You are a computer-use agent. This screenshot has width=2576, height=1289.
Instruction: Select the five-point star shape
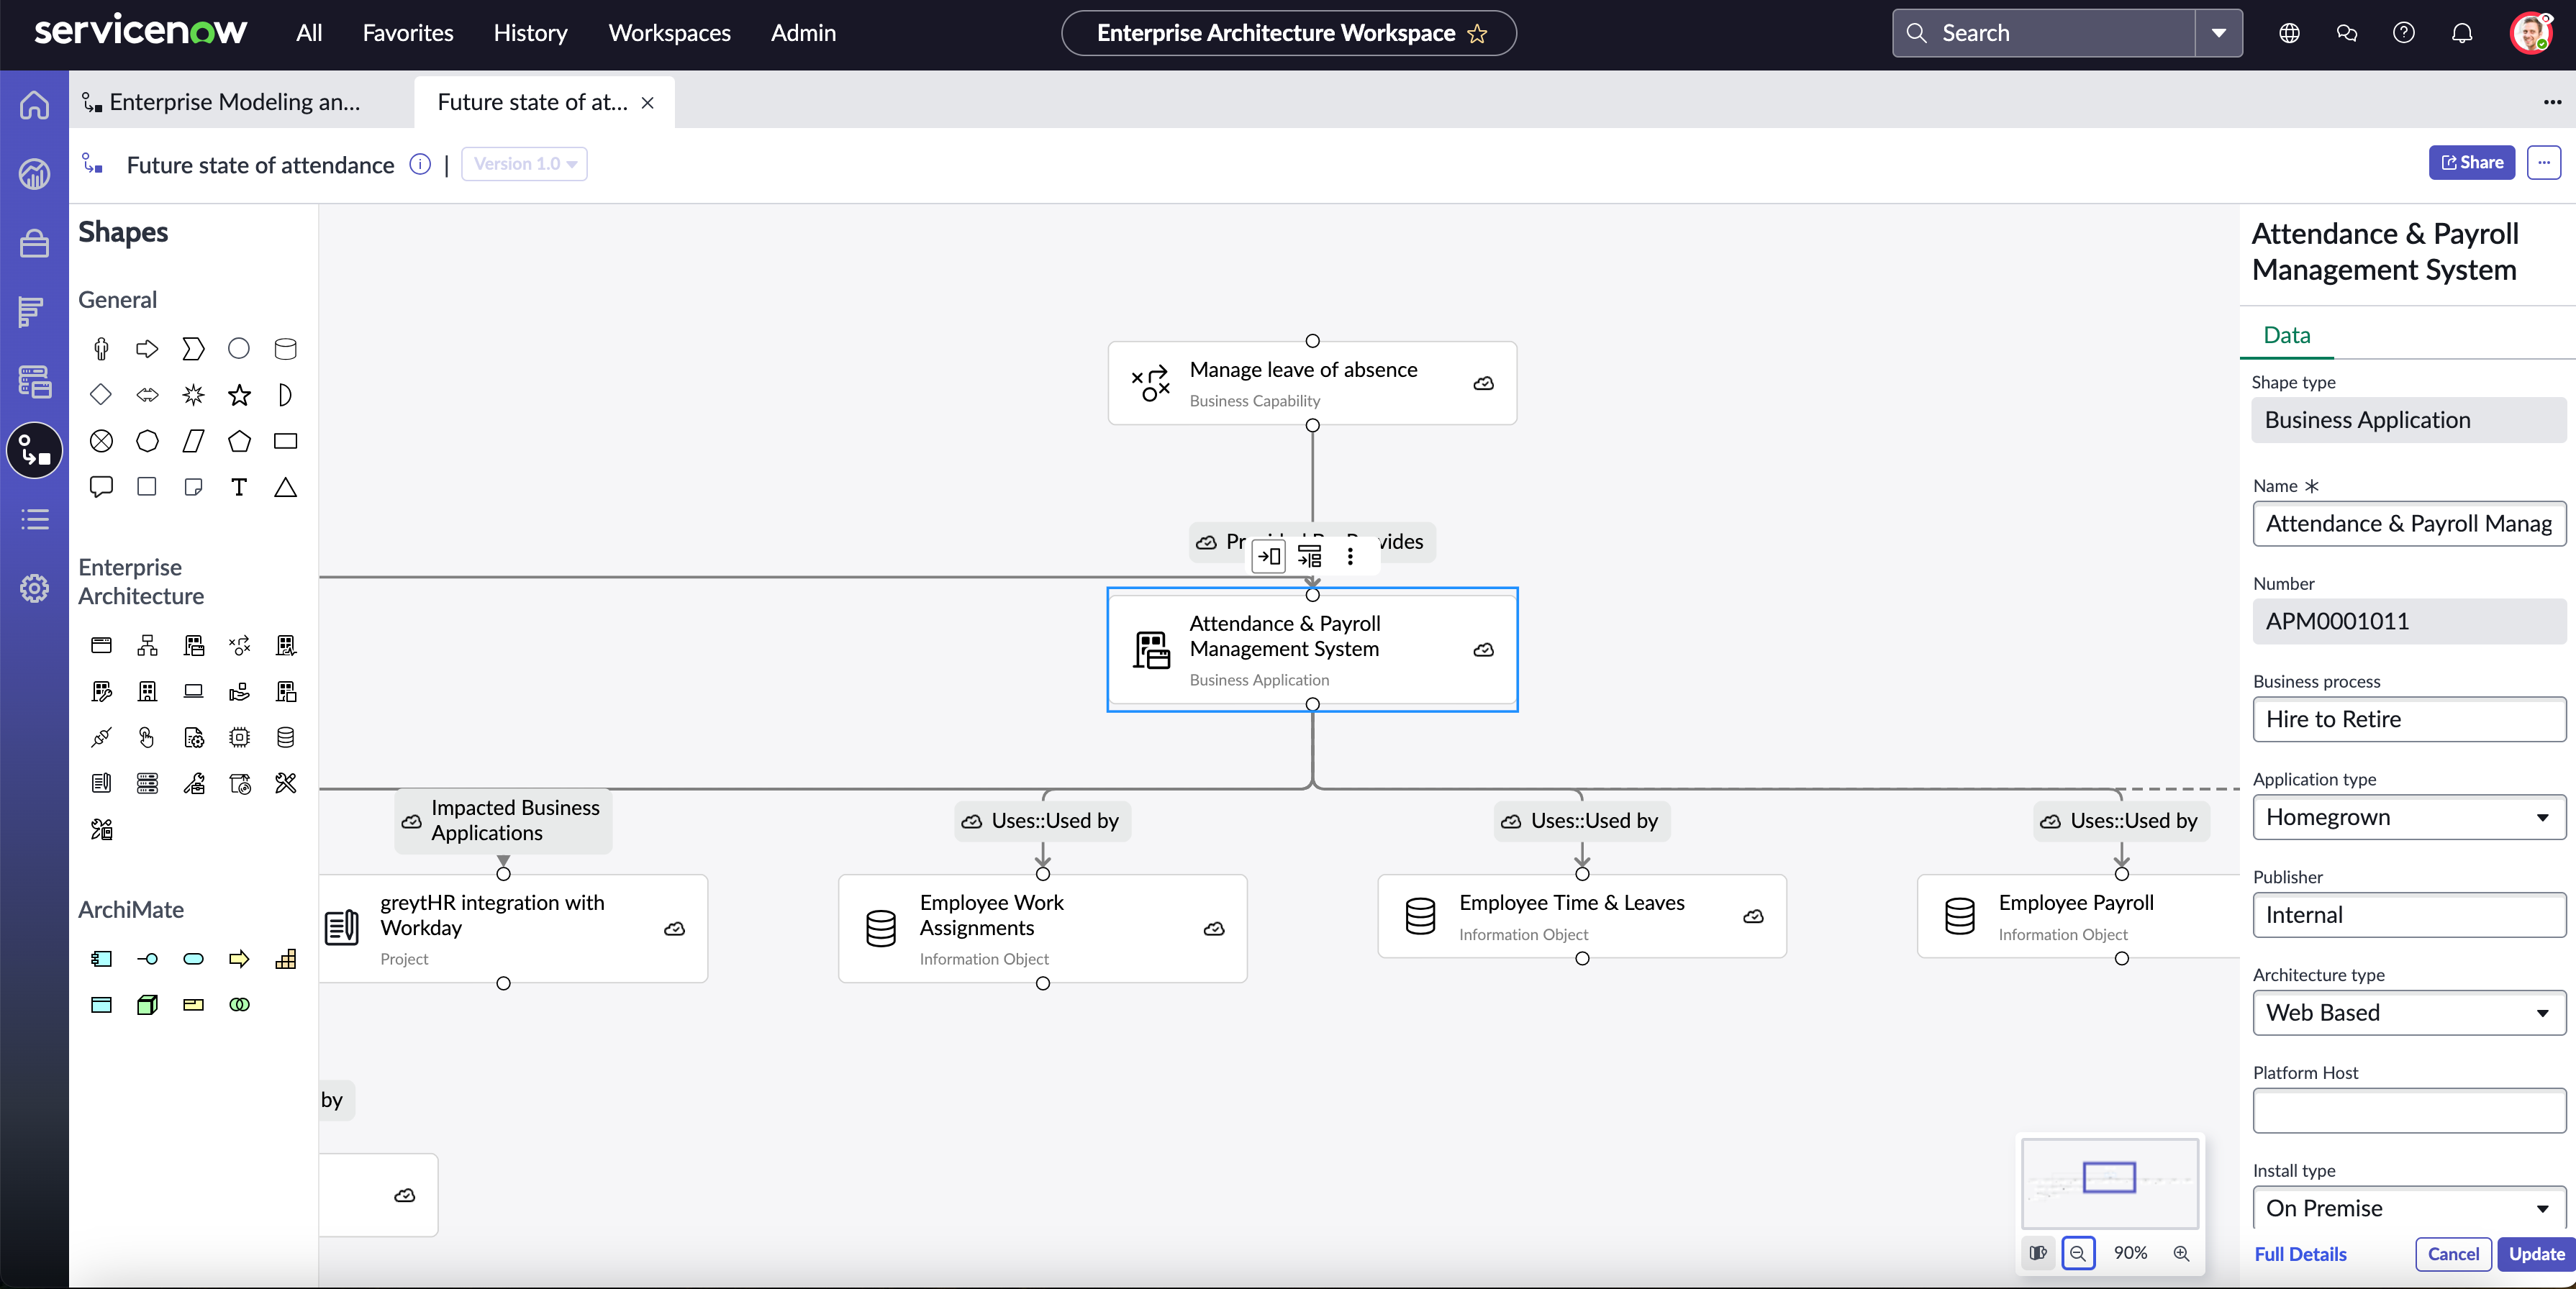[239, 395]
